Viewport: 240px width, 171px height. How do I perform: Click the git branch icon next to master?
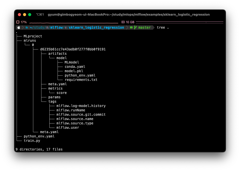click(x=135, y=27)
